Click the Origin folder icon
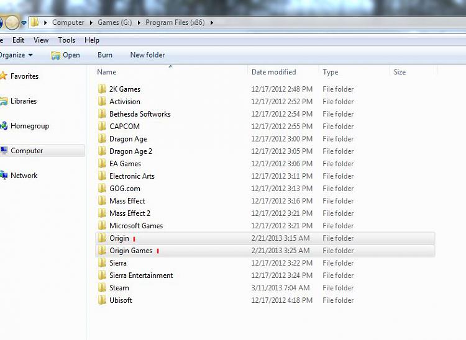 click(x=102, y=238)
